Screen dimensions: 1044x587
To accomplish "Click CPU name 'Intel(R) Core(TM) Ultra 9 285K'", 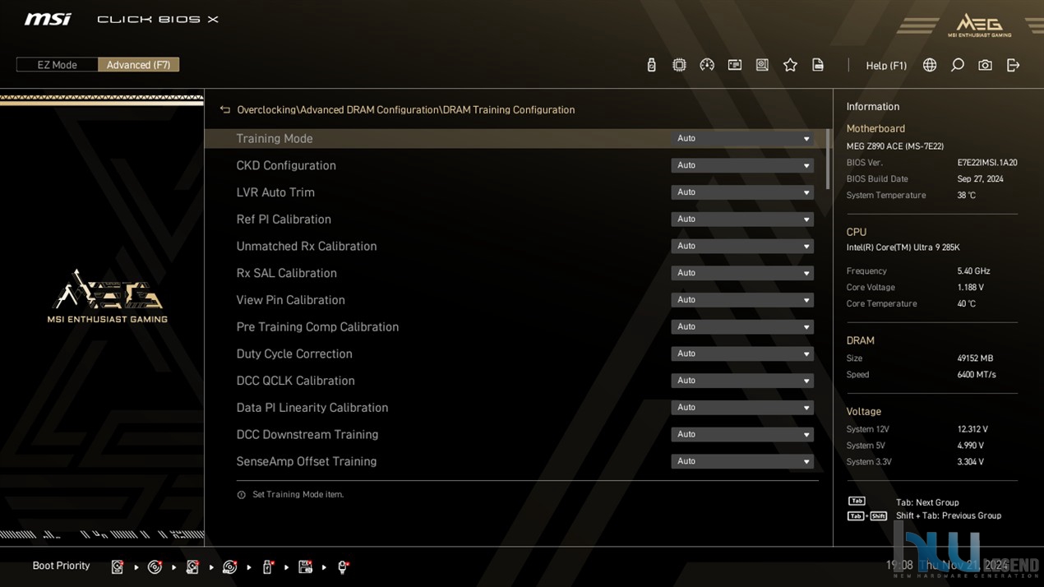I will [x=903, y=247].
